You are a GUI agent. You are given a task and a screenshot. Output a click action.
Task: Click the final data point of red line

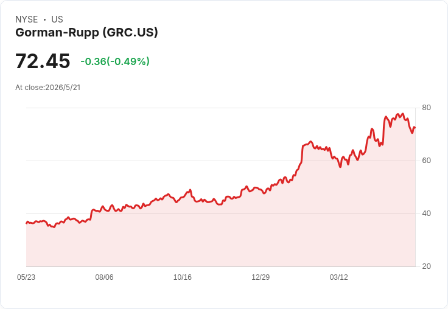pyautogui.click(x=415, y=128)
